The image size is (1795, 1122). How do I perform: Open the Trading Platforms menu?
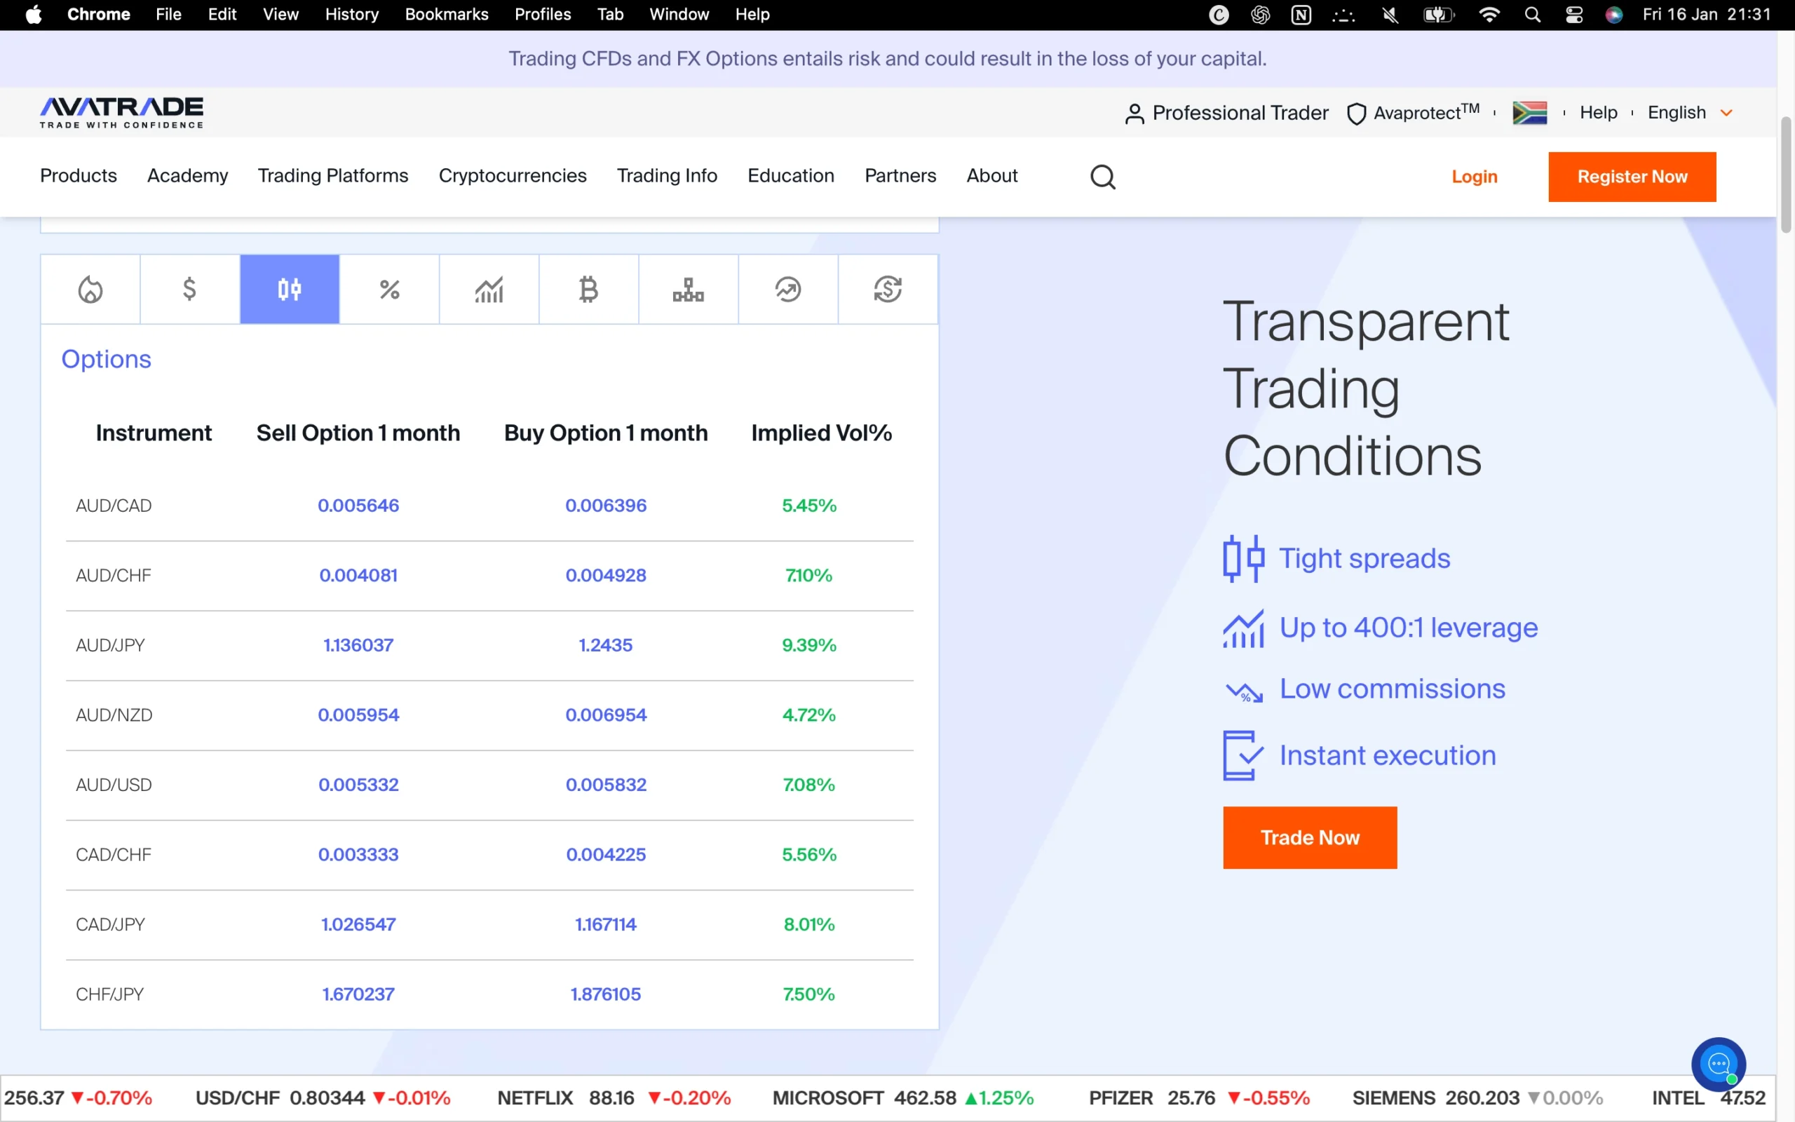tap(332, 176)
